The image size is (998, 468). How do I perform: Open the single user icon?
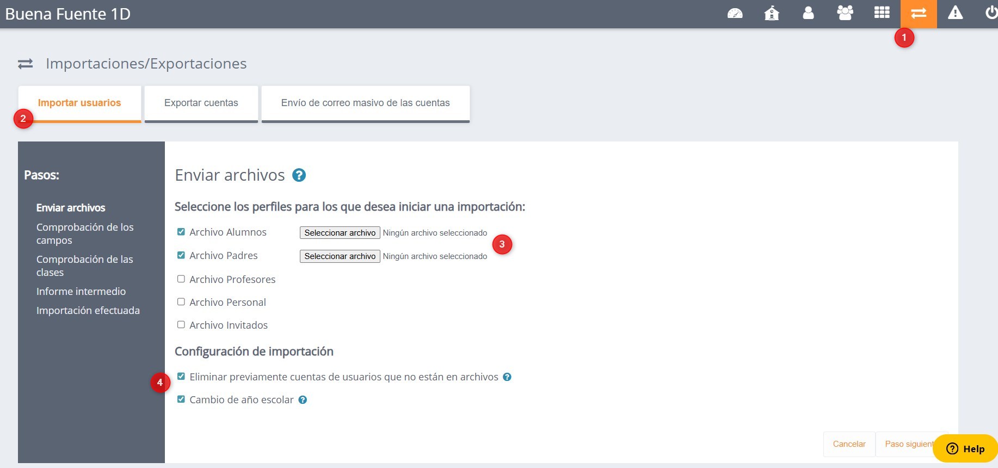[808, 14]
